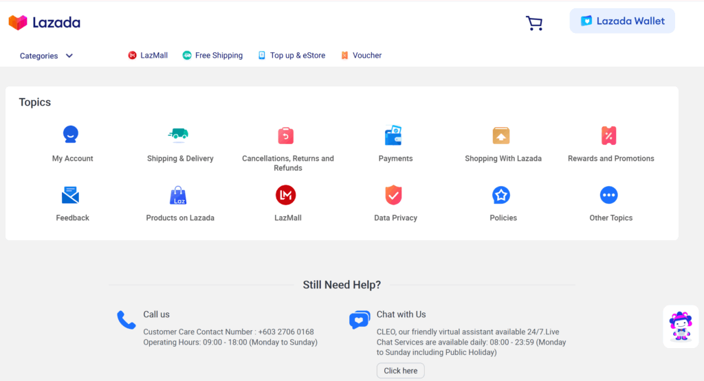Click the Payments wallet icon
This screenshot has width=704, height=381.
(x=393, y=135)
